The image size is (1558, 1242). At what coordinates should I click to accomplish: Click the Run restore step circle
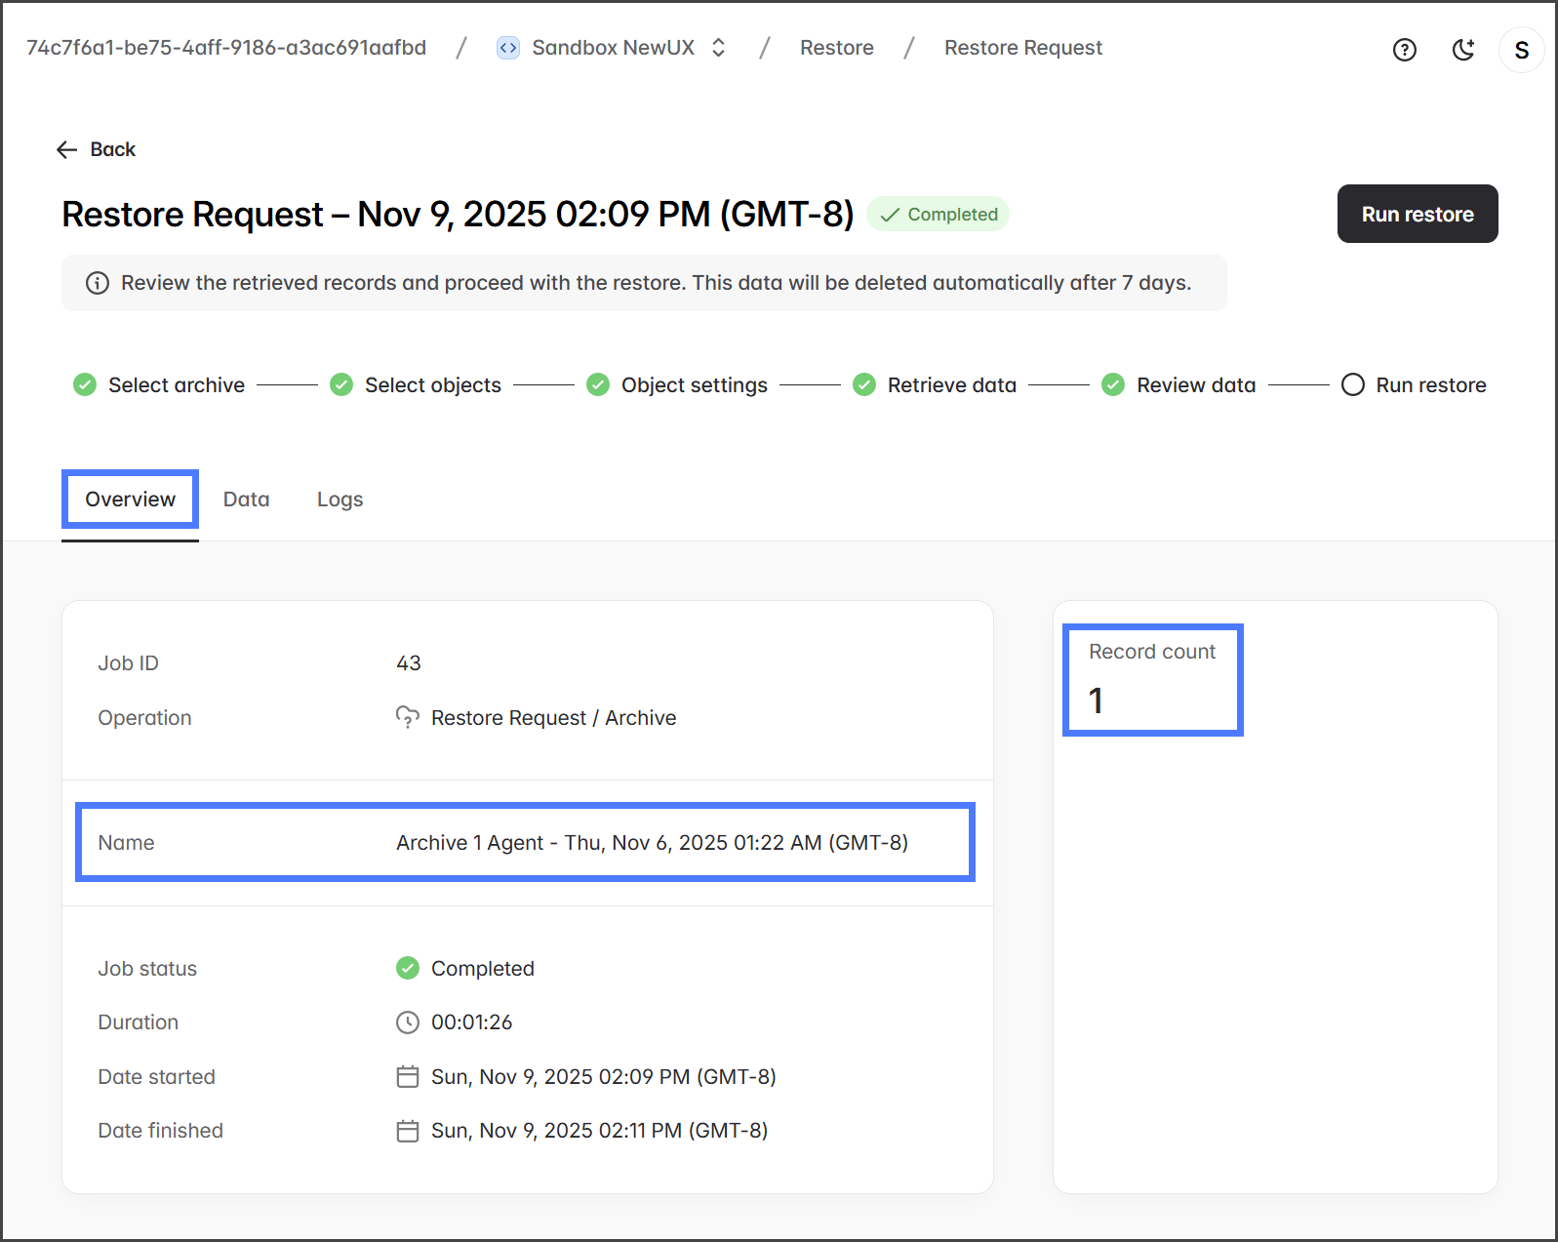click(1353, 385)
